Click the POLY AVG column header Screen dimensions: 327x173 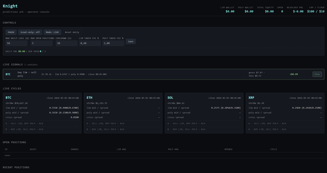click(x=173, y=149)
